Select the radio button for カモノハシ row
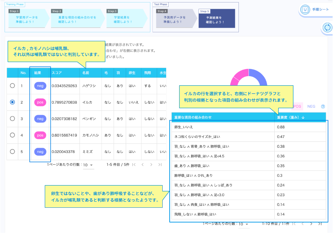 pyautogui.click(x=12, y=135)
